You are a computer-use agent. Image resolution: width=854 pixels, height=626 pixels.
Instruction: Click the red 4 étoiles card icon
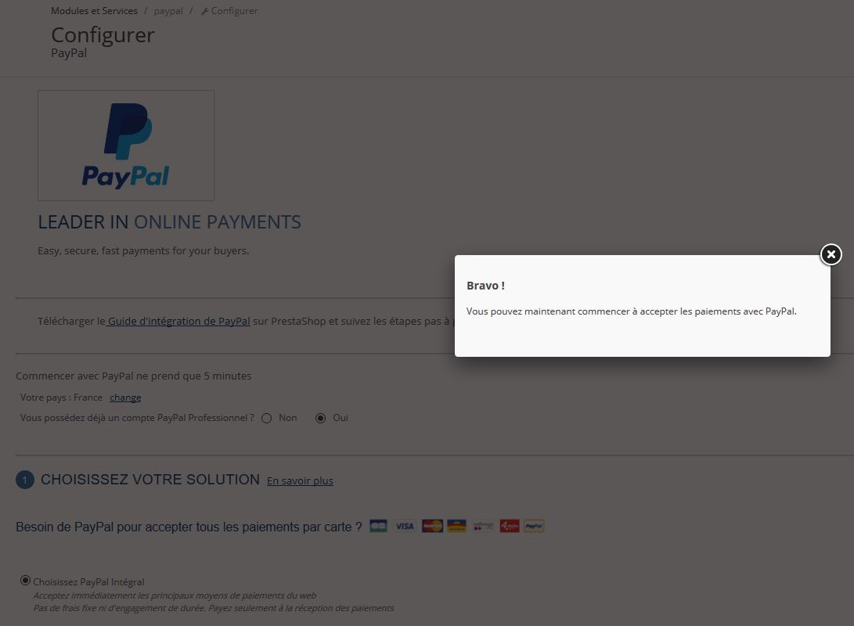coord(510,526)
